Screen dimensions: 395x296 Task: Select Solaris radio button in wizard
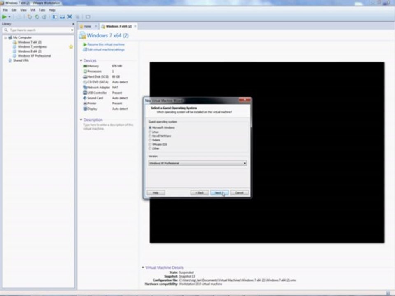(x=150, y=140)
